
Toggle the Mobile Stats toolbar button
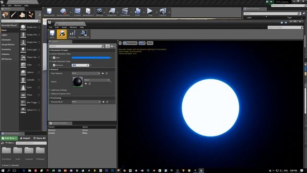(x=84, y=34)
